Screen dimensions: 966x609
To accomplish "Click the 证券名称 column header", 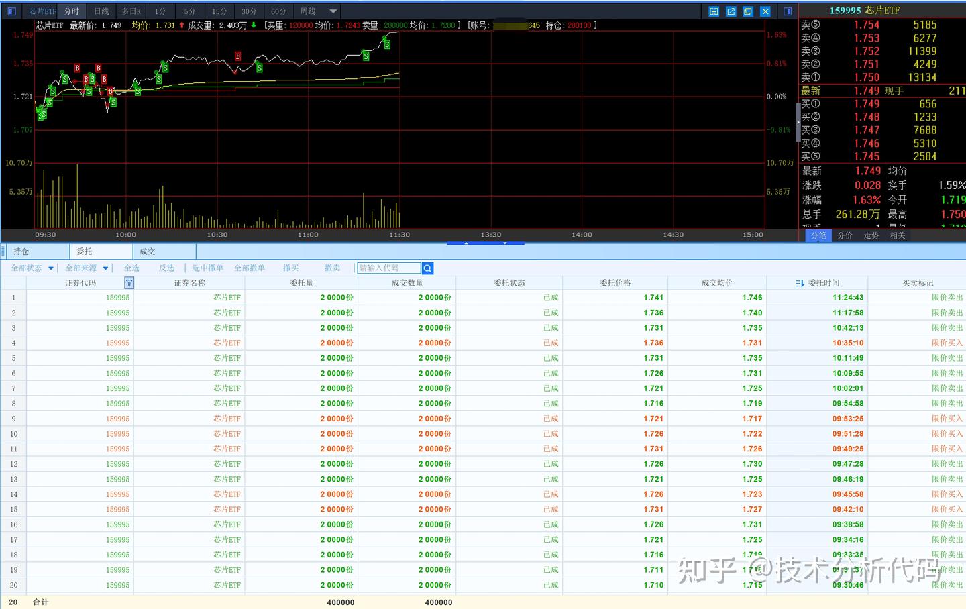I will pyautogui.click(x=189, y=283).
